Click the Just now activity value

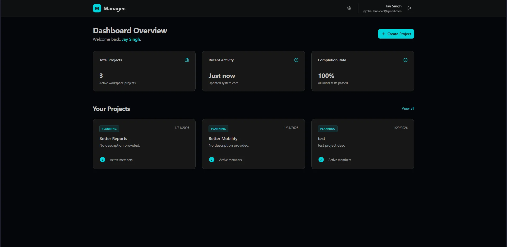[x=222, y=76]
